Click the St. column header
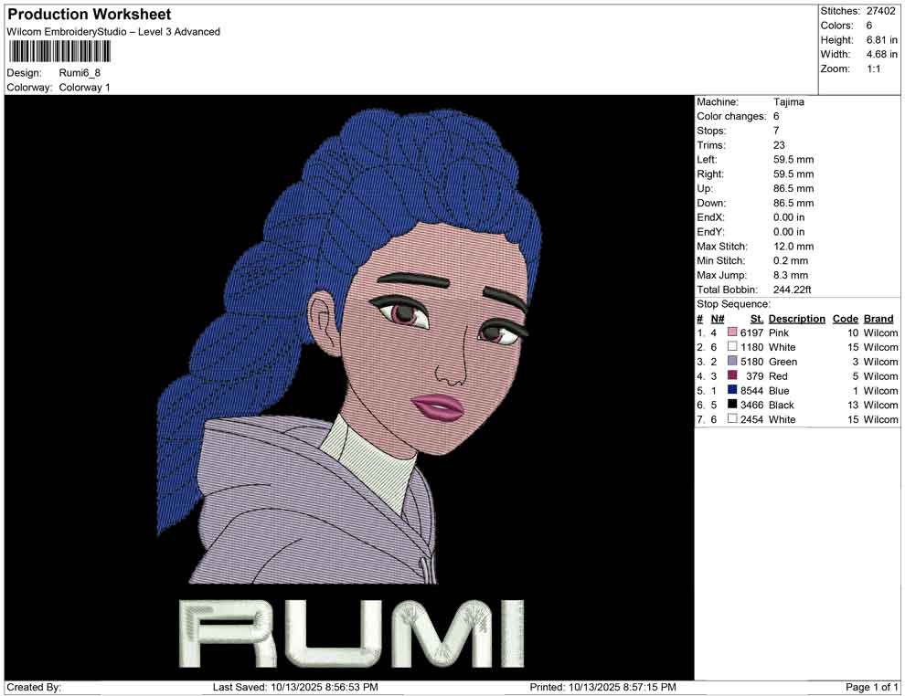 [x=756, y=319]
